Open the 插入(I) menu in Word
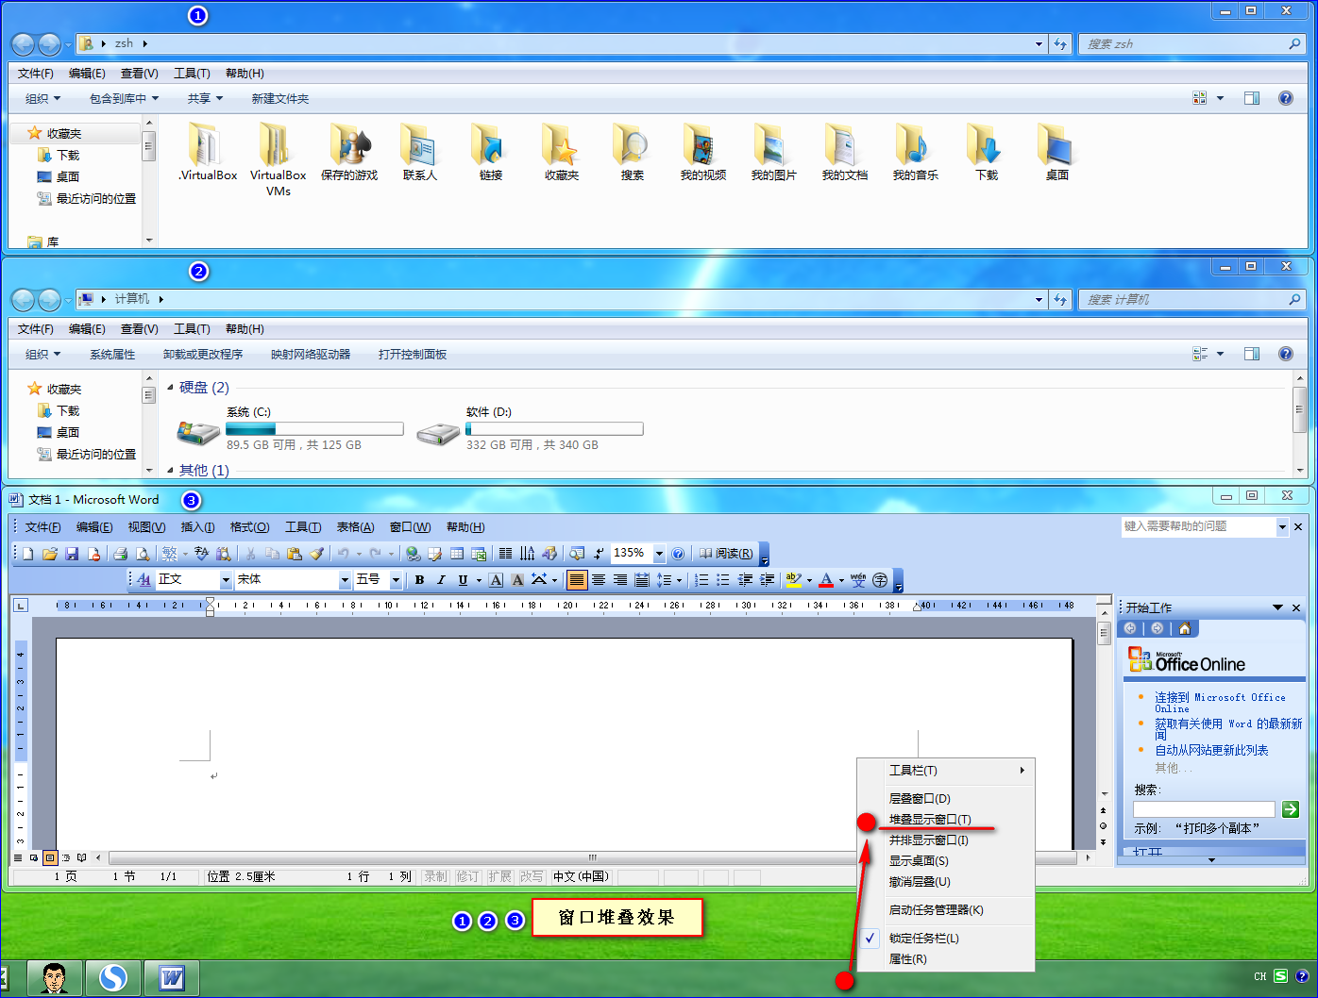Viewport: 1318px width, 998px height. tap(197, 527)
